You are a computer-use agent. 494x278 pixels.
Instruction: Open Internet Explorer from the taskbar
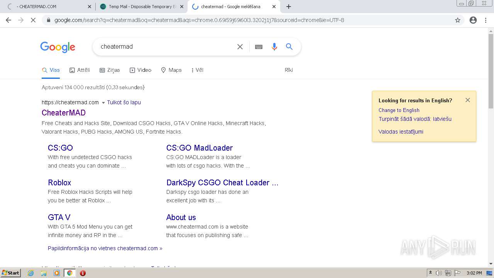coord(31,273)
